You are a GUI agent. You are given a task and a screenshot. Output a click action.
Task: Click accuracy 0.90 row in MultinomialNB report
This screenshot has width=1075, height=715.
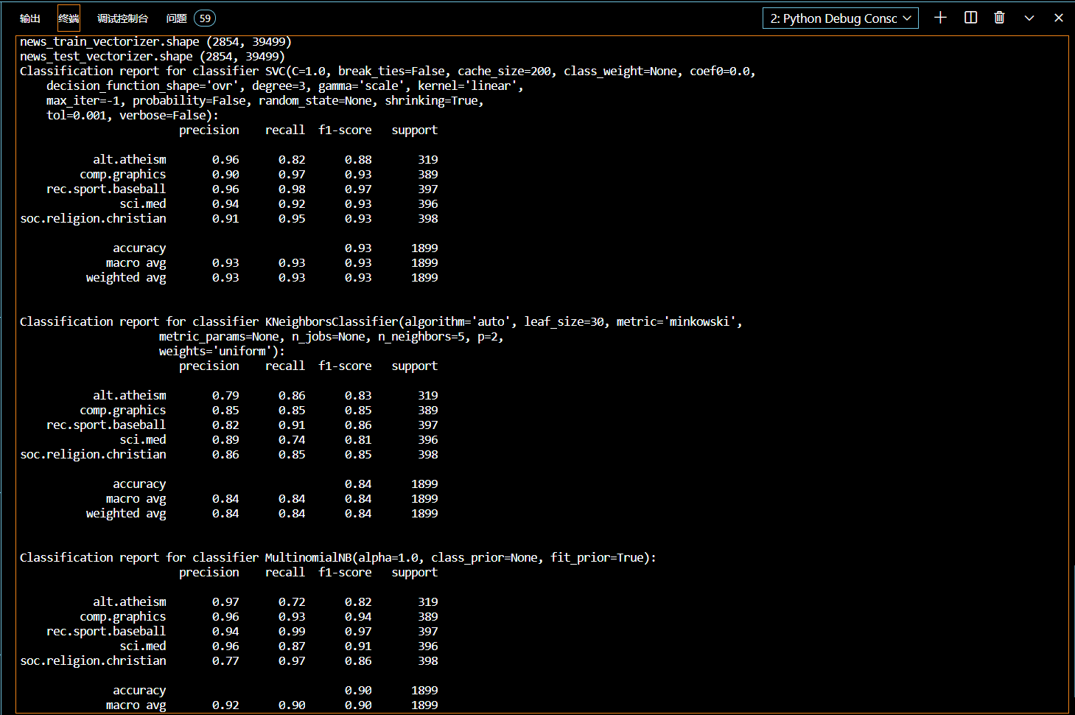[x=276, y=691]
